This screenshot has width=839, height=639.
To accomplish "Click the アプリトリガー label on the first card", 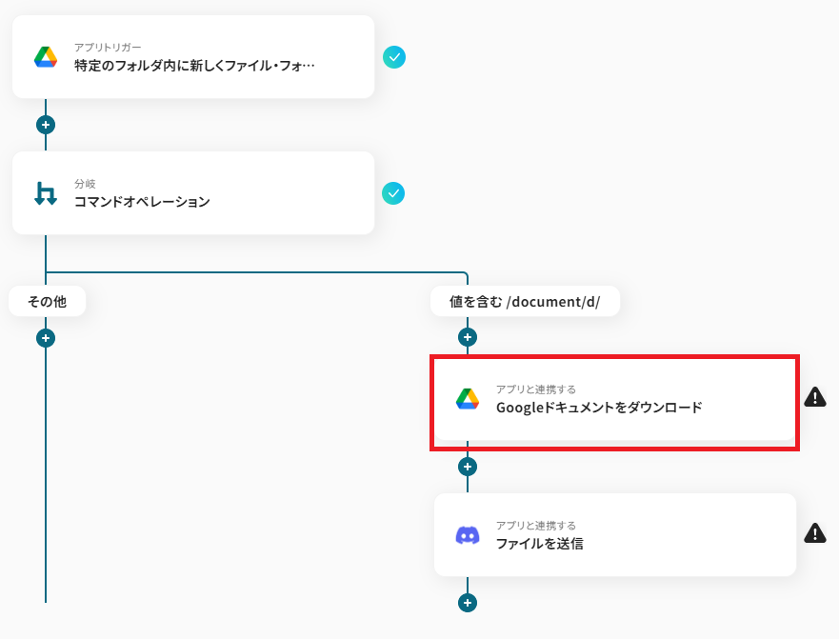I will click(x=108, y=47).
